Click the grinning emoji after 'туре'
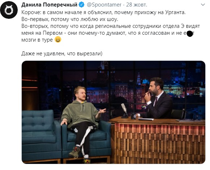Image resolution: width=210 pixels, height=170 pixels. coord(58,40)
